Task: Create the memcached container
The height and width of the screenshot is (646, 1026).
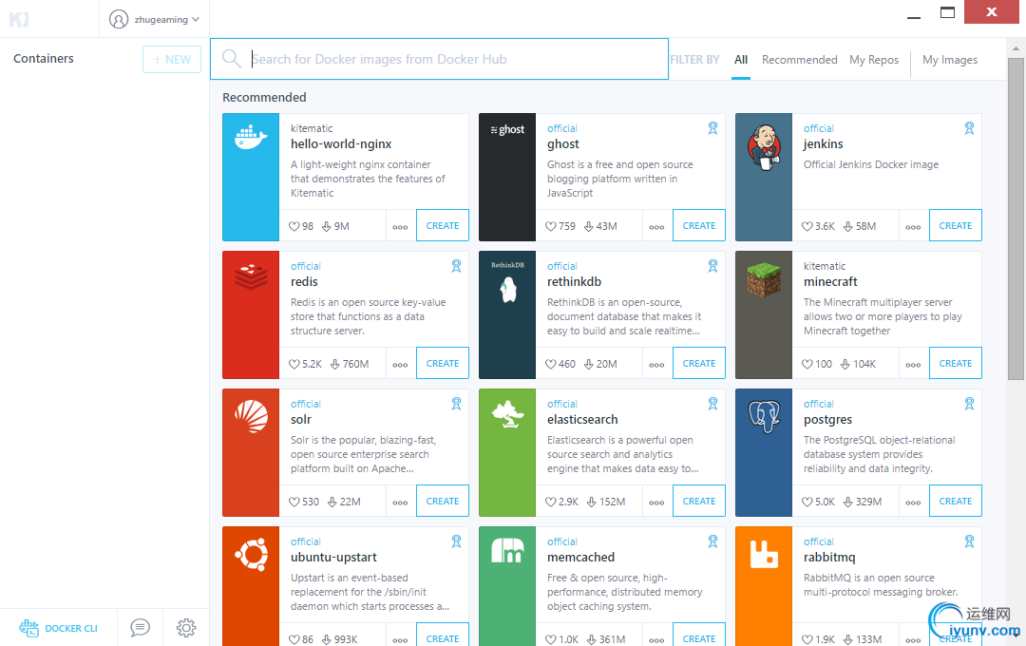Action: 699,636
